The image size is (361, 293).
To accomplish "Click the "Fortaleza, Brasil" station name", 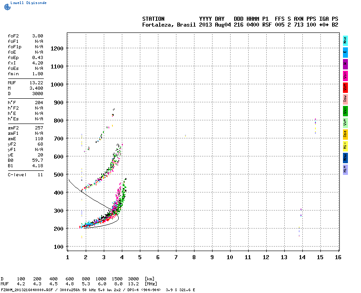I will (169, 25).
